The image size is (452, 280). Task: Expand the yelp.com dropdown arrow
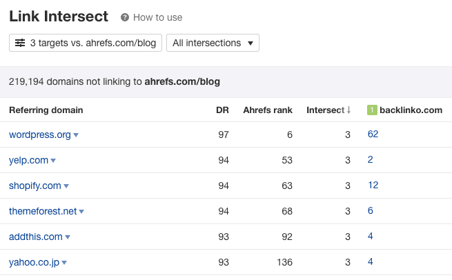click(53, 161)
